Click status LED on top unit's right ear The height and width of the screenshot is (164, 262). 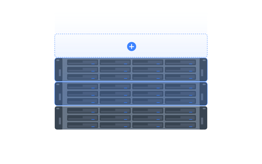coord(204,60)
